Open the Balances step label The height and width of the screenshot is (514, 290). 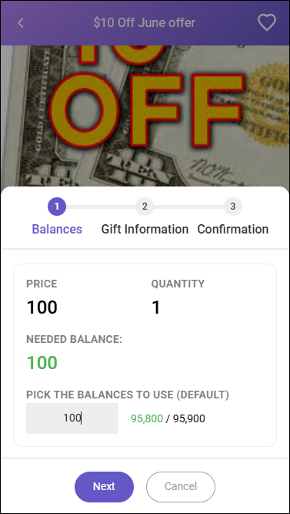click(57, 229)
